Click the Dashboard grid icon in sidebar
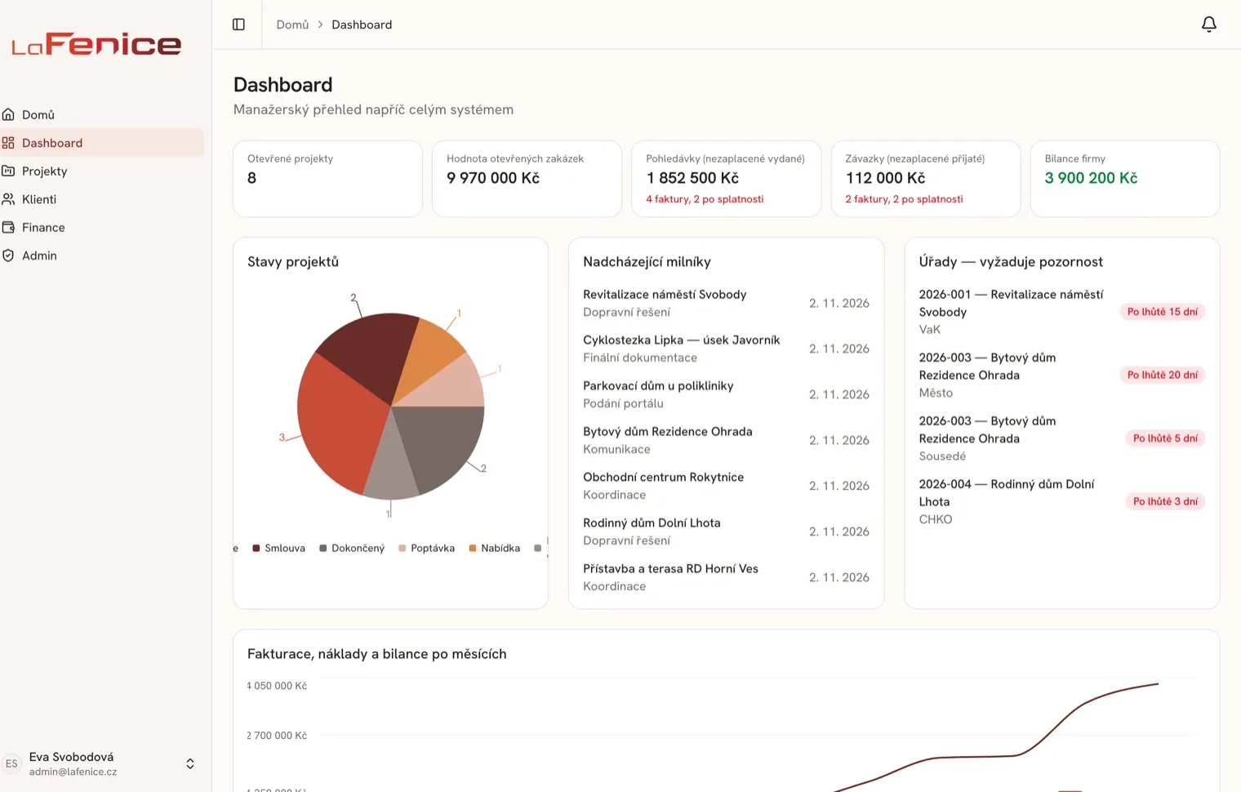This screenshot has width=1241, height=792. 8,143
